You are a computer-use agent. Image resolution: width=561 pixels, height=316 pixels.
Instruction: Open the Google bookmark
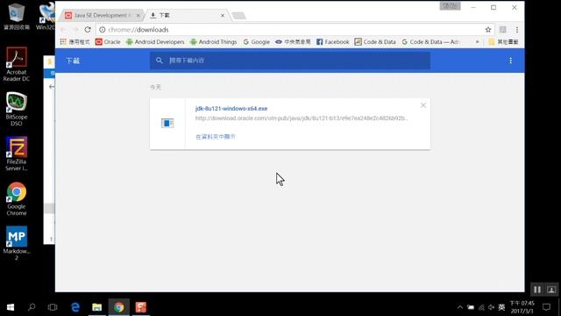pyautogui.click(x=256, y=42)
